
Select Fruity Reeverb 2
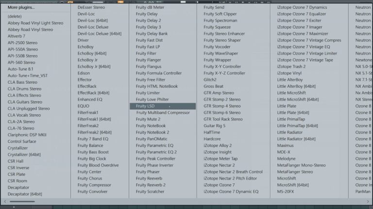point(151,185)
